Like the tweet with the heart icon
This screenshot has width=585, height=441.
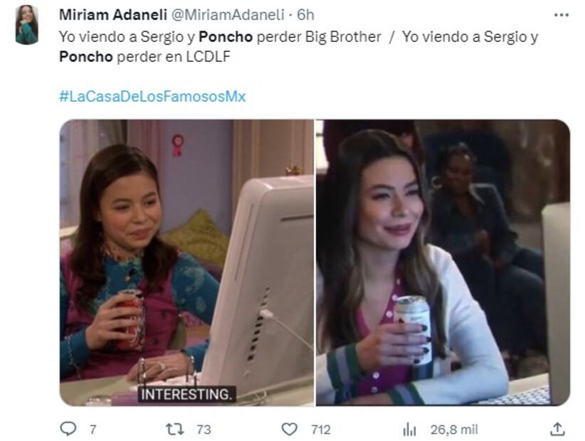(289, 429)
